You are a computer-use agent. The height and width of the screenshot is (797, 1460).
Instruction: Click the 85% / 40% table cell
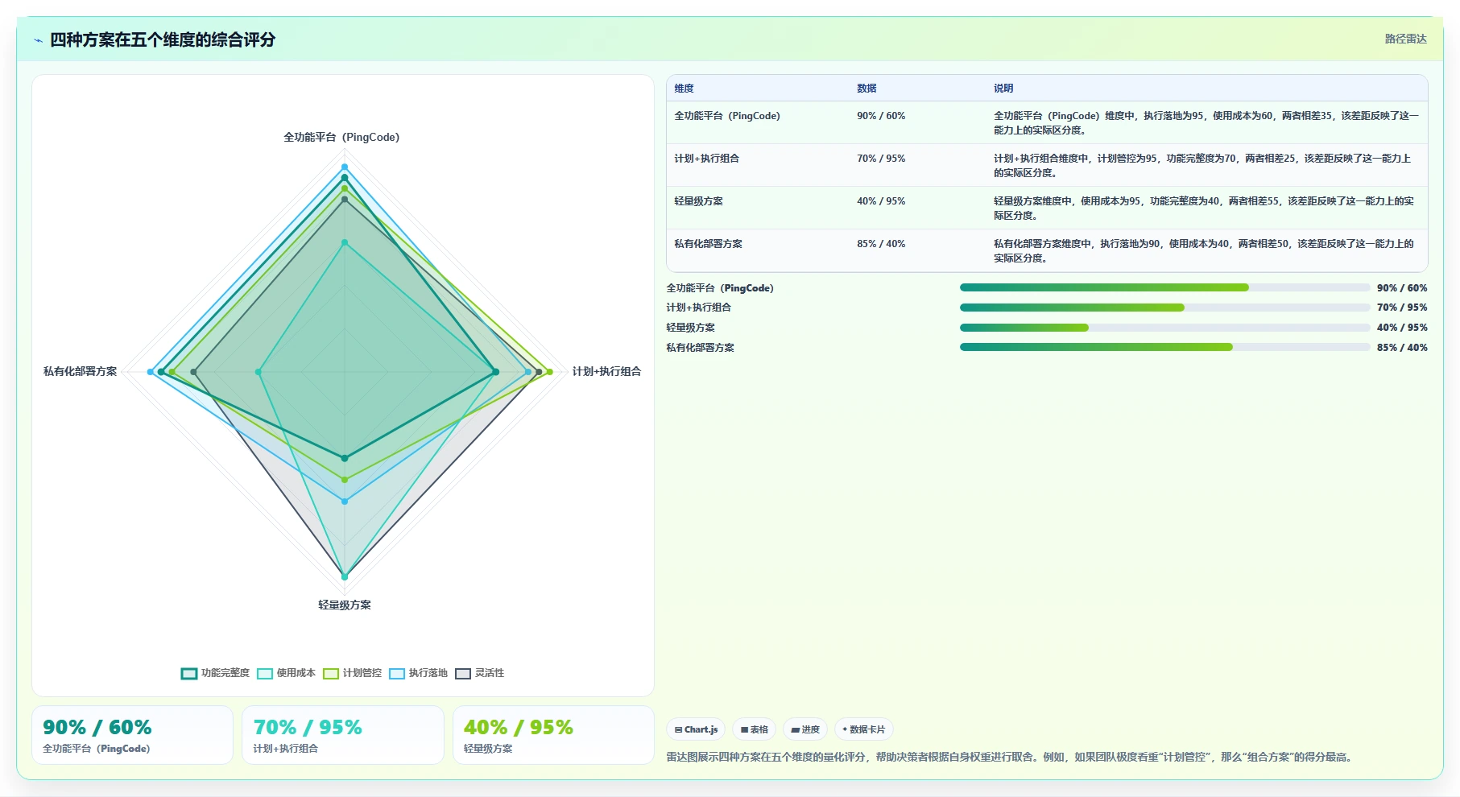point(881,244)
